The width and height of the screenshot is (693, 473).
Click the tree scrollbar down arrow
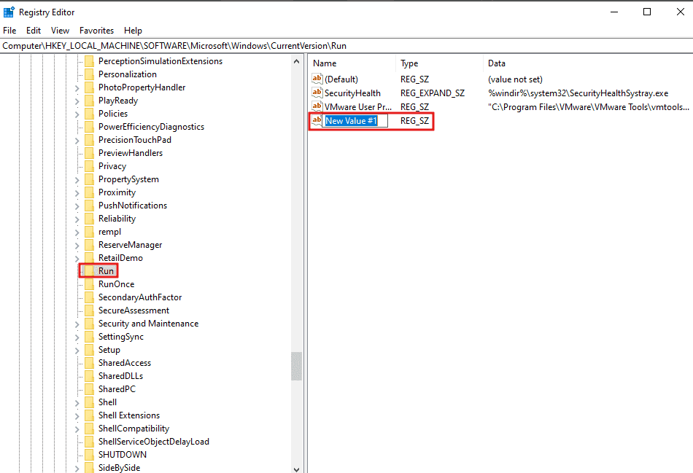click(297, 469)
